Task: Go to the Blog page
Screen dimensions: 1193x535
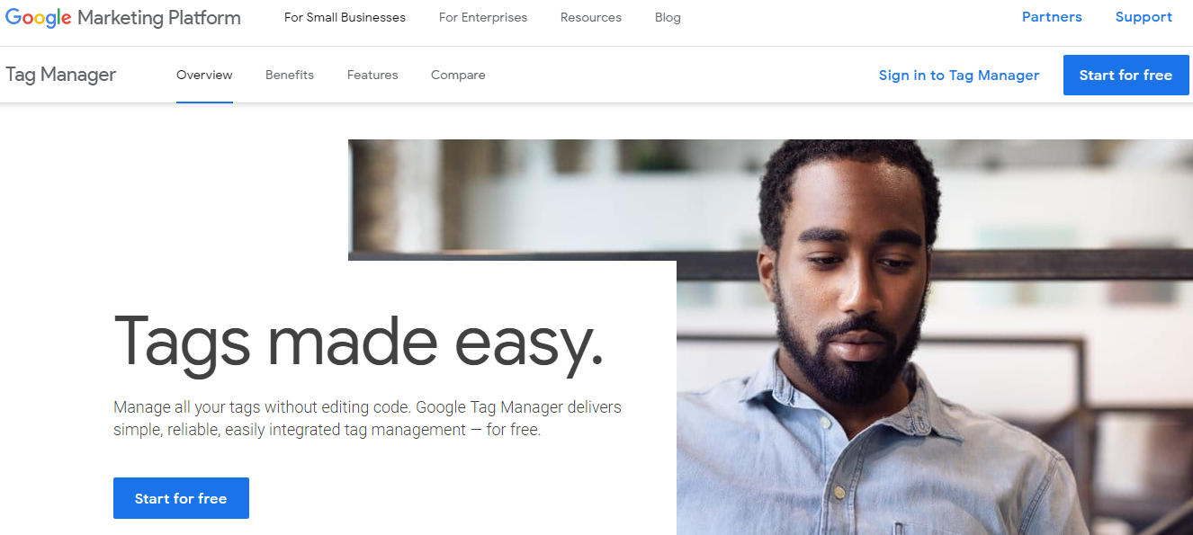Action: [668, 17]
